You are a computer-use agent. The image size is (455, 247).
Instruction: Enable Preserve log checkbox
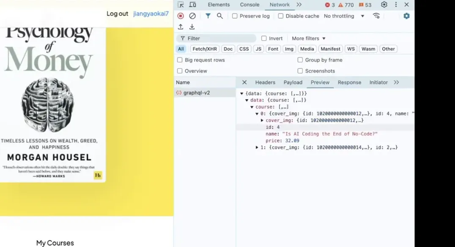pyautogui.click(x=235, y=16)
